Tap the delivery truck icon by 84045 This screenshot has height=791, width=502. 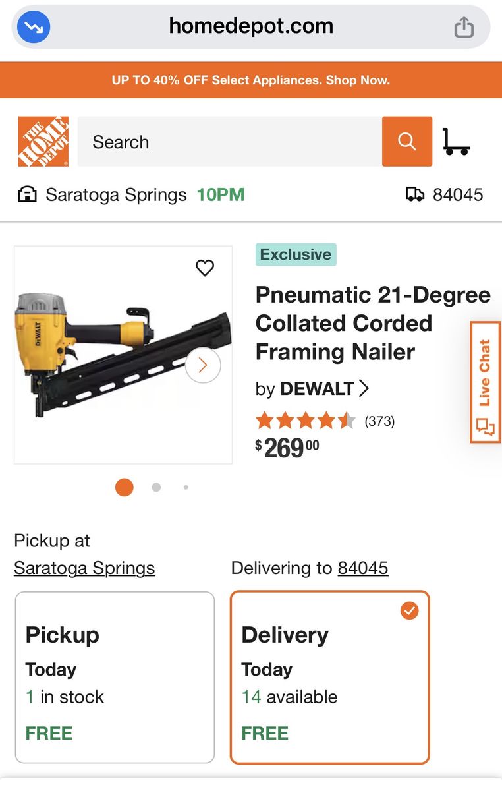(x=415, y=194)
